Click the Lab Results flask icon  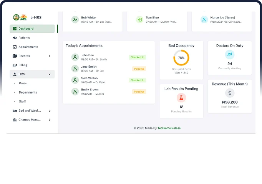point(181,98)
